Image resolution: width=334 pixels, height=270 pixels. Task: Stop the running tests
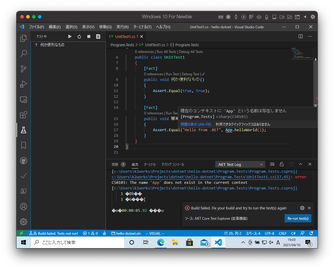tap(89, 36)
